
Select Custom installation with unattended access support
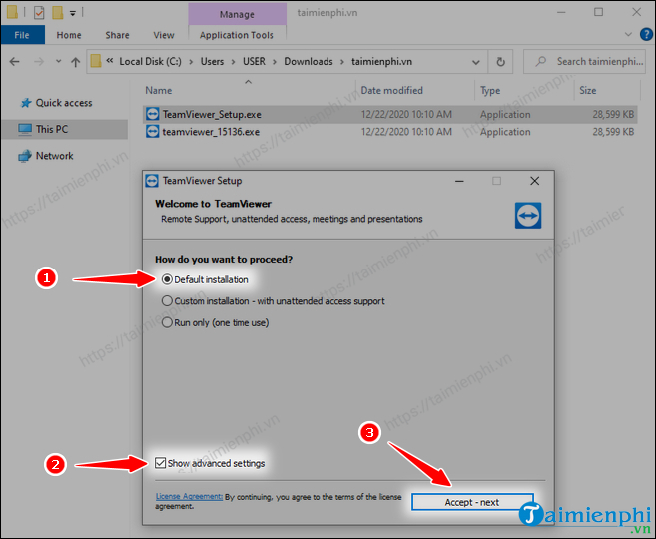tap(167, 301)
